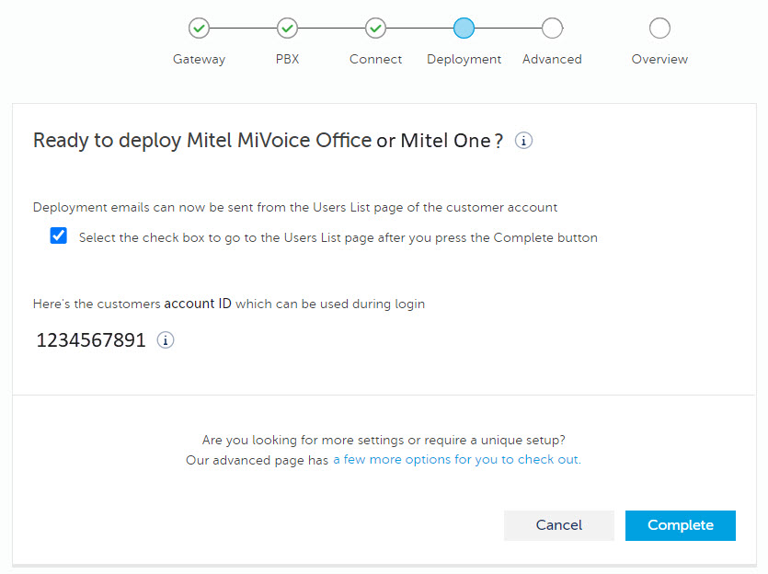The width and height of the screenshot is (768, 574).
Task: Click the Gateway step completed checkmark circle
Action: [199, 29]
